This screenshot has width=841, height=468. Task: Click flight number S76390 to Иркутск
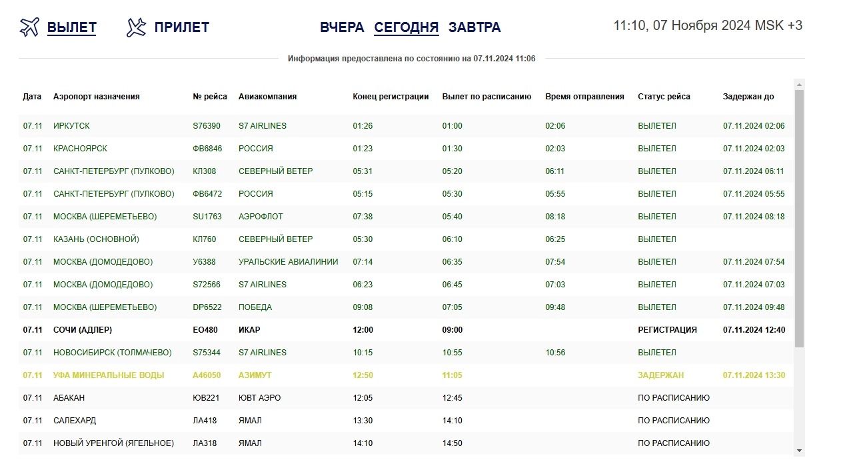(206, 126)
